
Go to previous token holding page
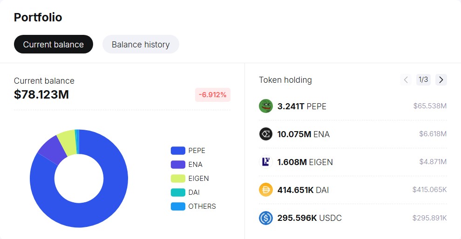[406, 80]
